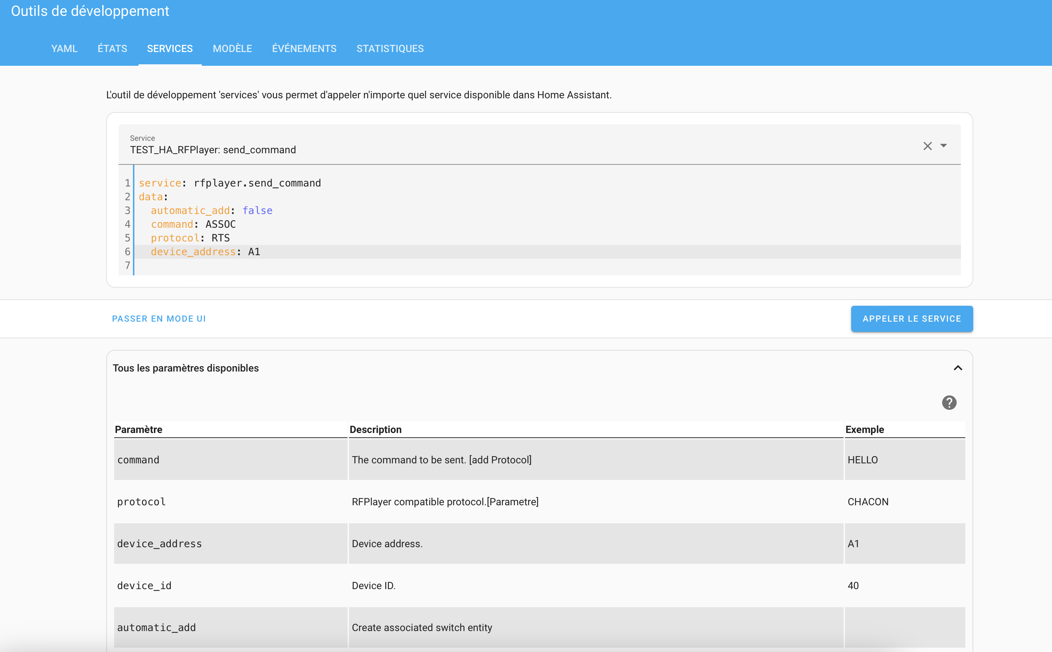Collapse 'Tous les paramètres disponibles' chevron
This screenshot has height=652, width=1052.
point(958,368)
